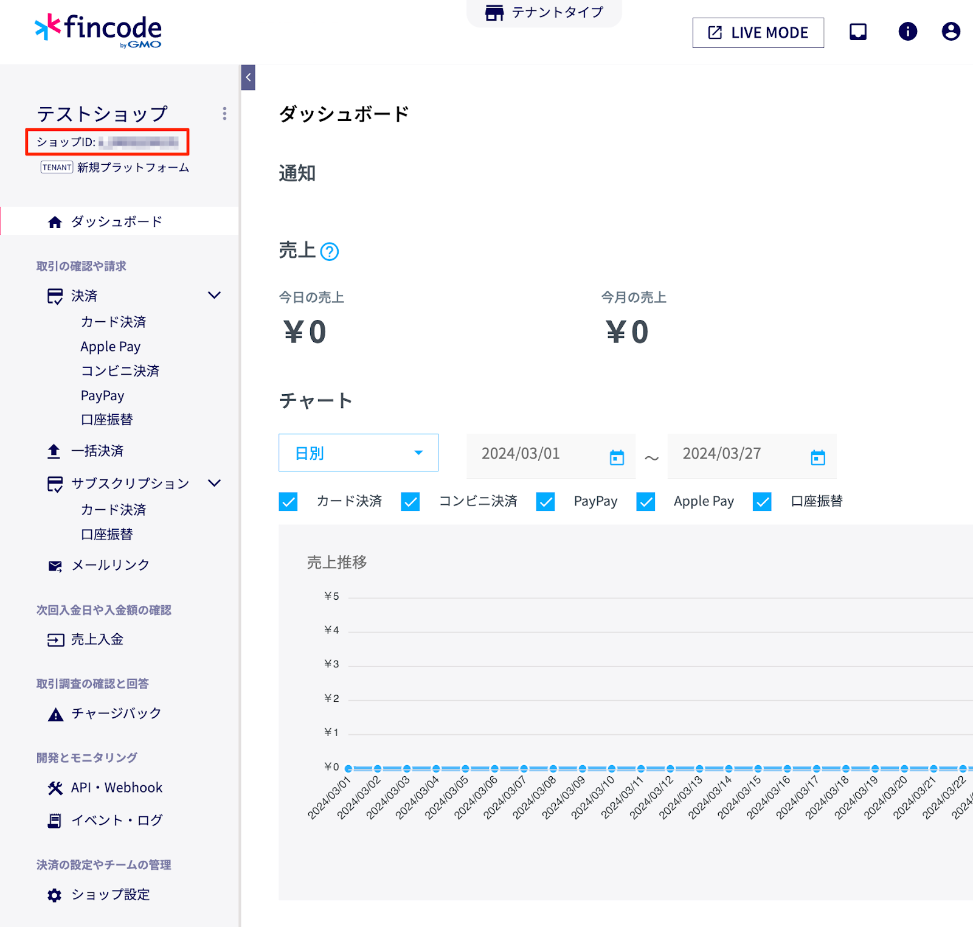This screenshot has width=973, height=927.
Task: Open the test shop three-dot menu
Action: click(224, 114)
